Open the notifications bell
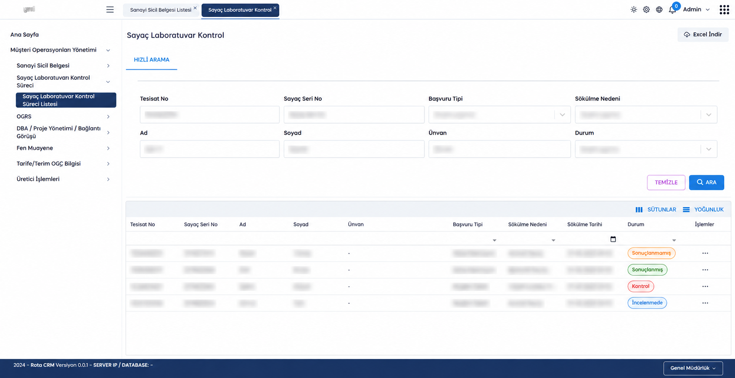This screenshot has width=735, height=378. (x=672, y=10)
